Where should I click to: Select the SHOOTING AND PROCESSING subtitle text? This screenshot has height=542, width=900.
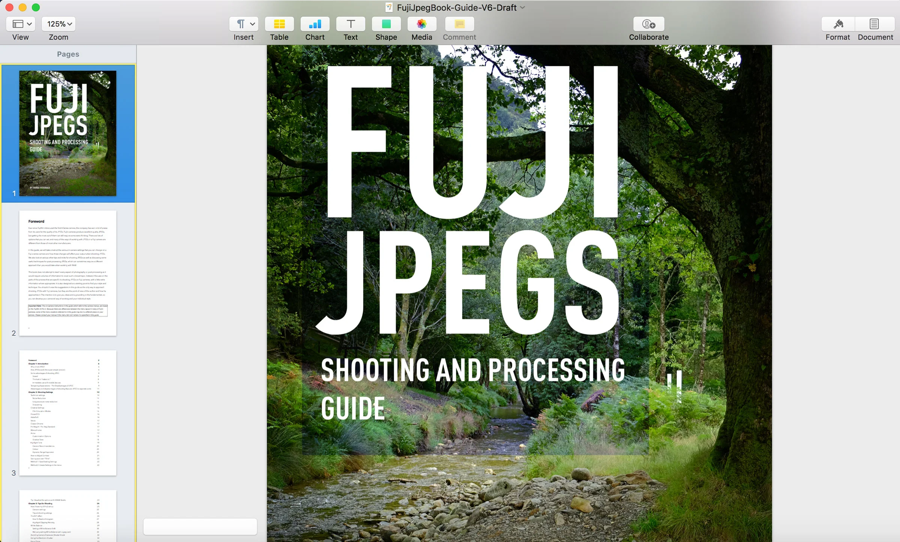[x=473, y=370]
